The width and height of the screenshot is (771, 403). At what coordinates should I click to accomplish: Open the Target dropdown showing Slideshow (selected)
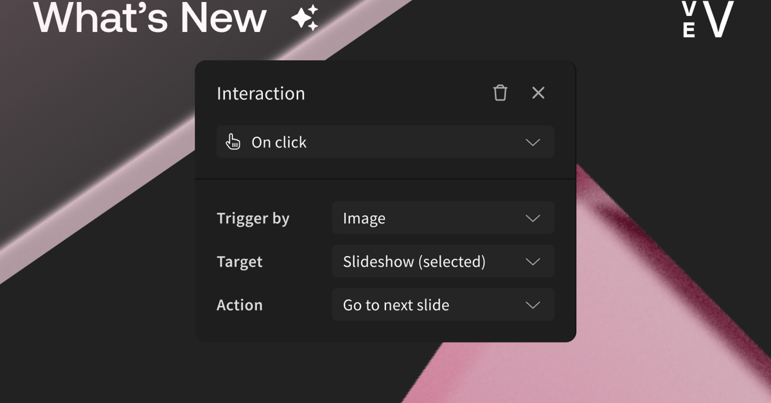click(x=443, y=261)
